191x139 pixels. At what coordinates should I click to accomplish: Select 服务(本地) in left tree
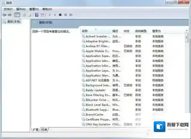tap(12, 21)
